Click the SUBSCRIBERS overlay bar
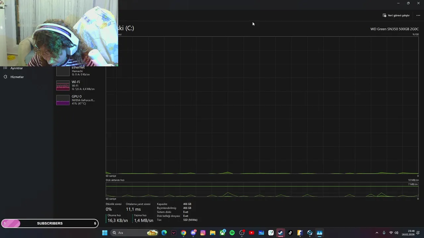Viewport: 424px width, 238px height. click(x=50, y=223)
